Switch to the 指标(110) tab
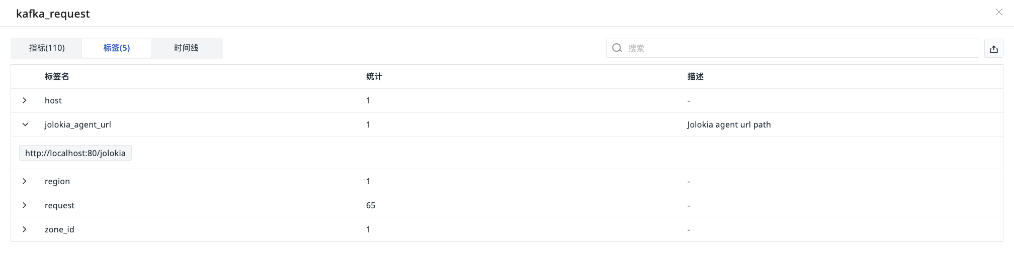1014x261 pixels. 47,48
